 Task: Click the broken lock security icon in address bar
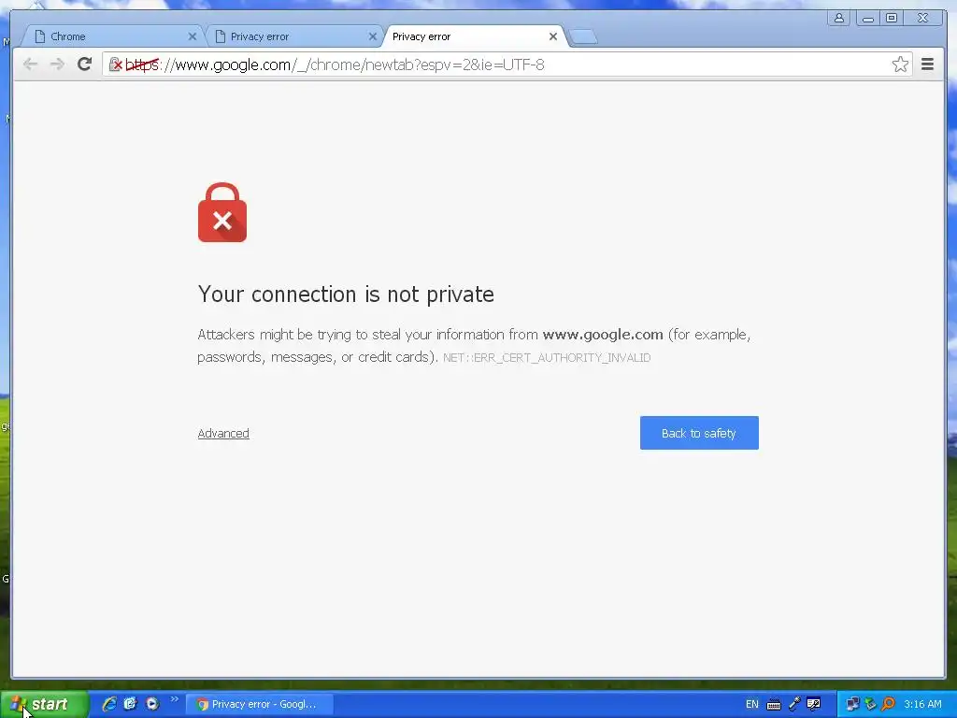tap(115, 65)
